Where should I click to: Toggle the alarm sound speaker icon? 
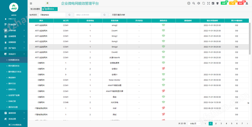pyautogui.click(x=198, y=3)
